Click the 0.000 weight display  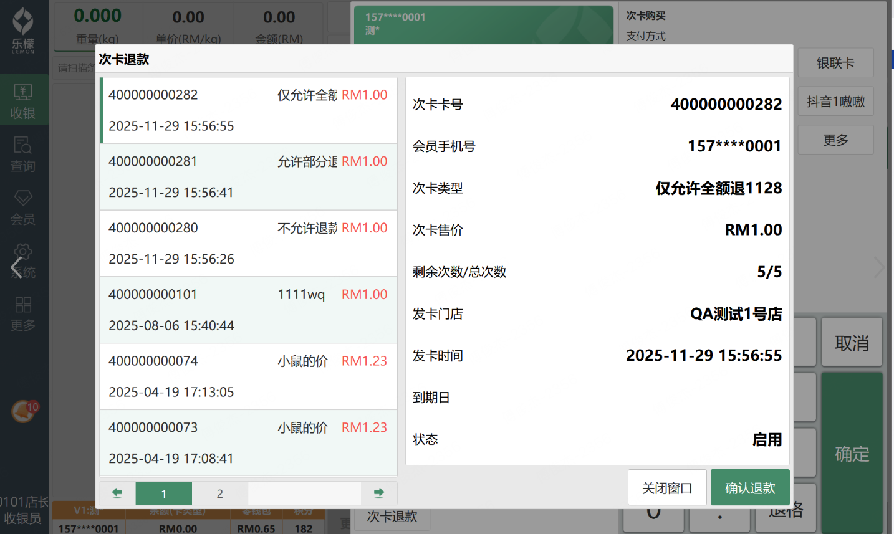point(97,16)
